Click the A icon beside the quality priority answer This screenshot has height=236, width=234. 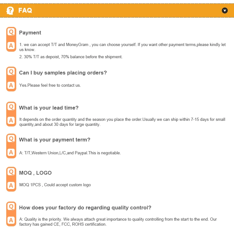click(x=11, y=220)
